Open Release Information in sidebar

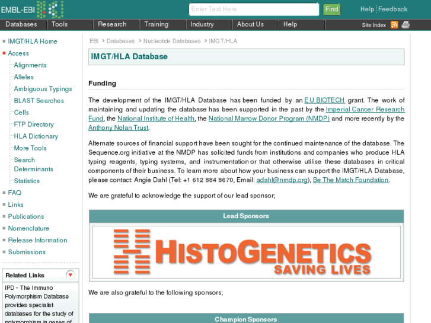[x=38, y=240]
